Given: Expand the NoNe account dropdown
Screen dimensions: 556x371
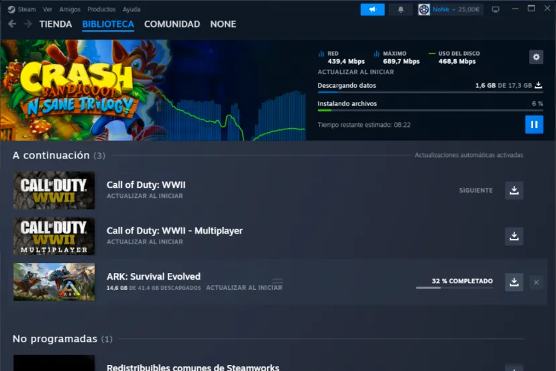Looking at the screenshot, I should [443, 9].
